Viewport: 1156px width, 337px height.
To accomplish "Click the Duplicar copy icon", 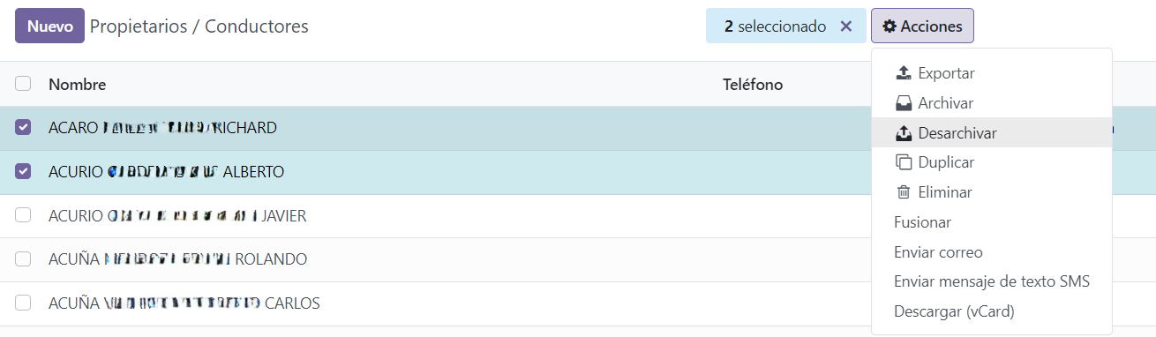I will [x=903, y=162].
